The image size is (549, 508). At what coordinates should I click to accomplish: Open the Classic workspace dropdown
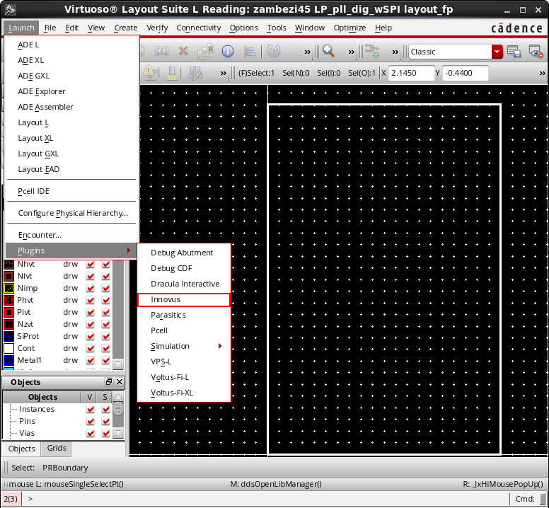pos(497,52)
